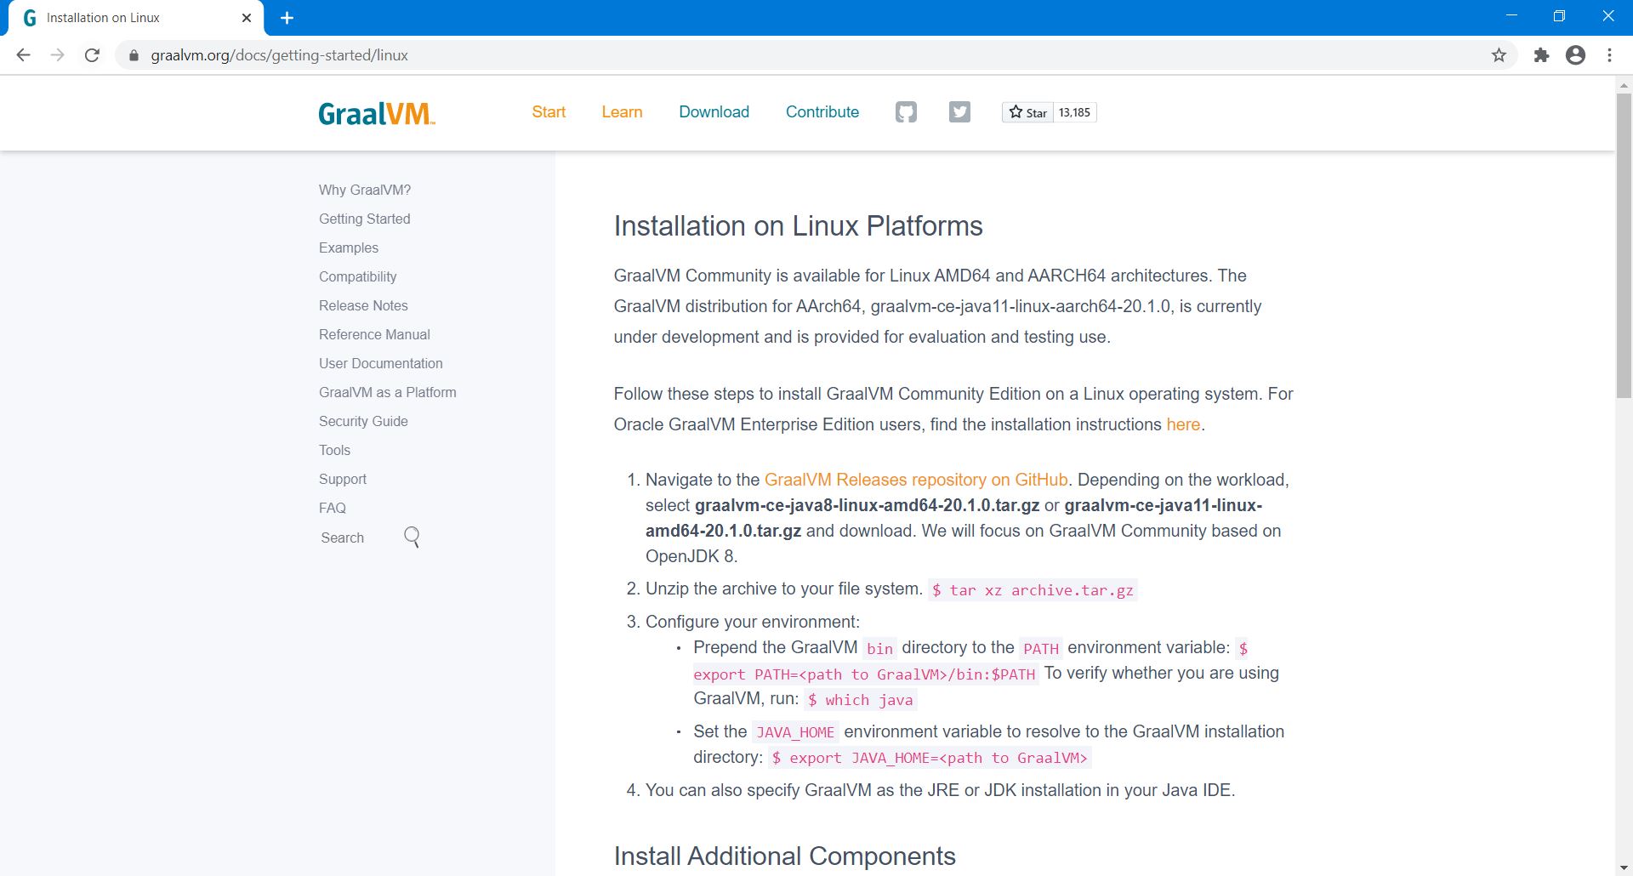The image size is (1633, 876).
Task: Open the Download menu item
Action: (714, 112)
